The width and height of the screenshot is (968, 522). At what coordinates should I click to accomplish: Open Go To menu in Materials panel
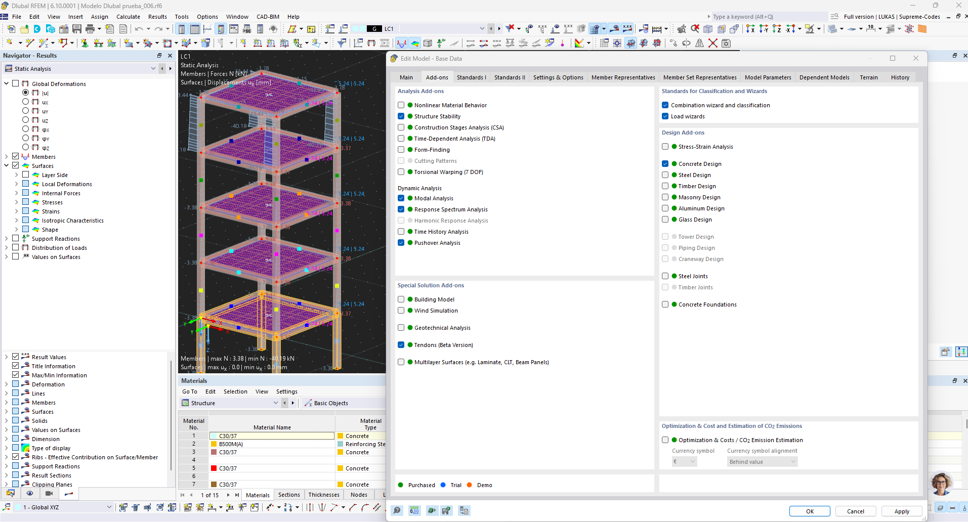pyautogui.click(x=190, y=391)
